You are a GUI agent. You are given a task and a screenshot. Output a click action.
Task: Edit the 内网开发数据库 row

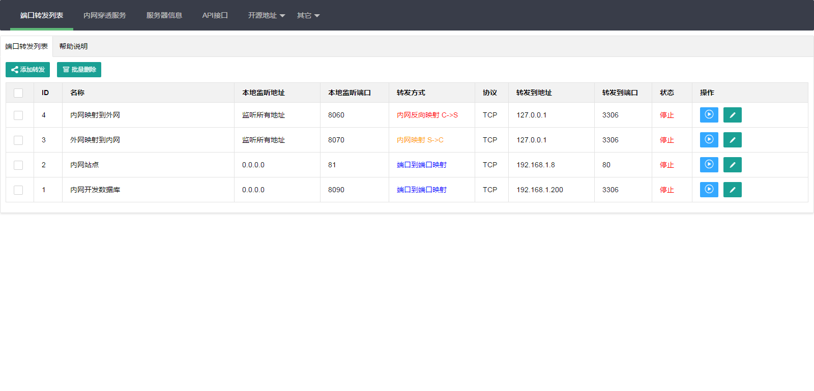pyautogui.click(x=732, y=190)
